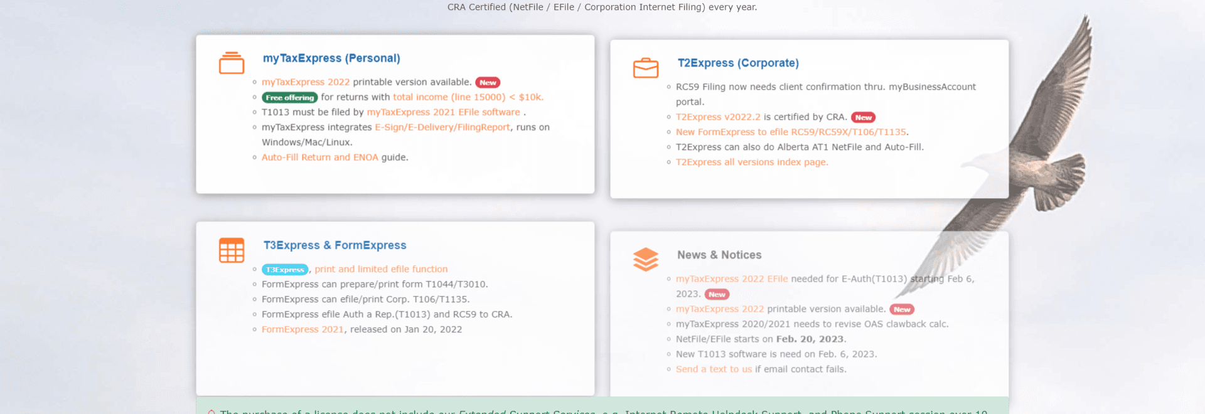Click the blue T3Express badge
The height and width of the screenshot is (414, 1205).
[285, 270]
